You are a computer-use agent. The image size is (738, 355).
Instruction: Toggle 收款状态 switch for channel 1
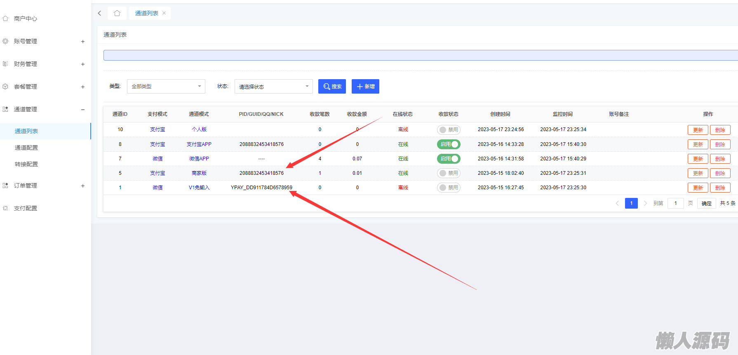point(448,188)
